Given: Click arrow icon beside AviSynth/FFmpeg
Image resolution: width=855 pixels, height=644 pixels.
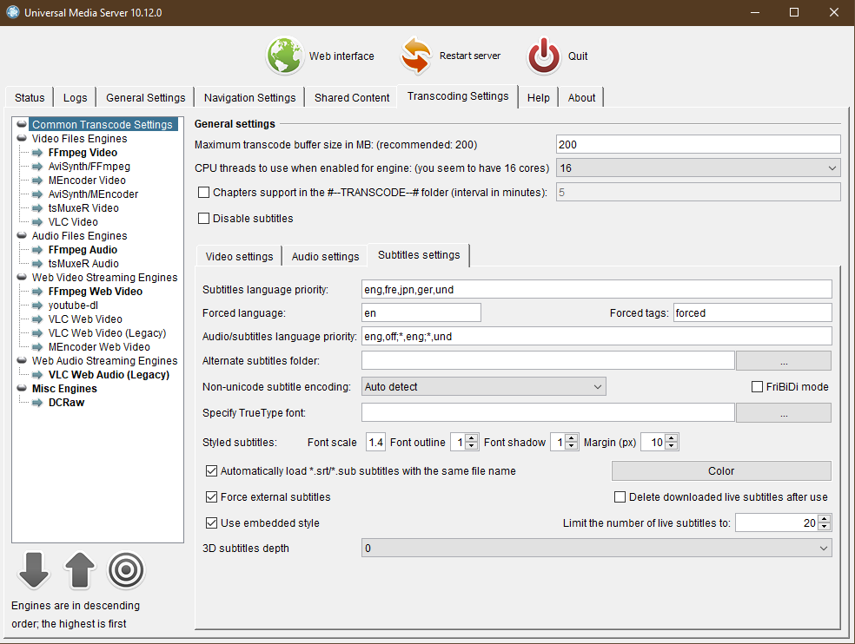Looking at the screenshot, I should click(37, 167).
